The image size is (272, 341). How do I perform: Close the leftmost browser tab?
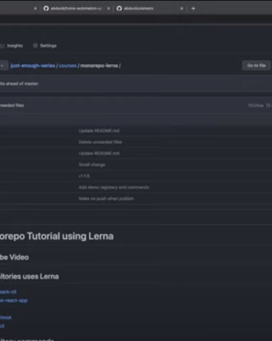click(x=35, y=9)
